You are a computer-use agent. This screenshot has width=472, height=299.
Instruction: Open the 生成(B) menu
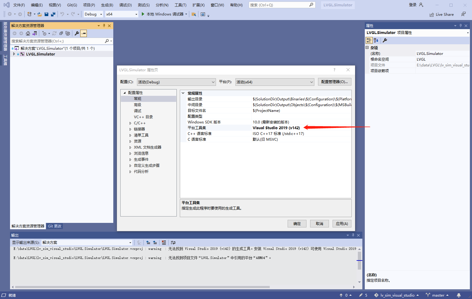pos(107,5)
